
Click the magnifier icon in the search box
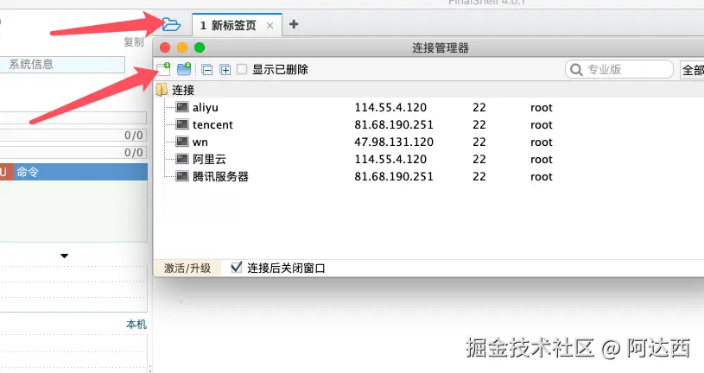(576, 70)
